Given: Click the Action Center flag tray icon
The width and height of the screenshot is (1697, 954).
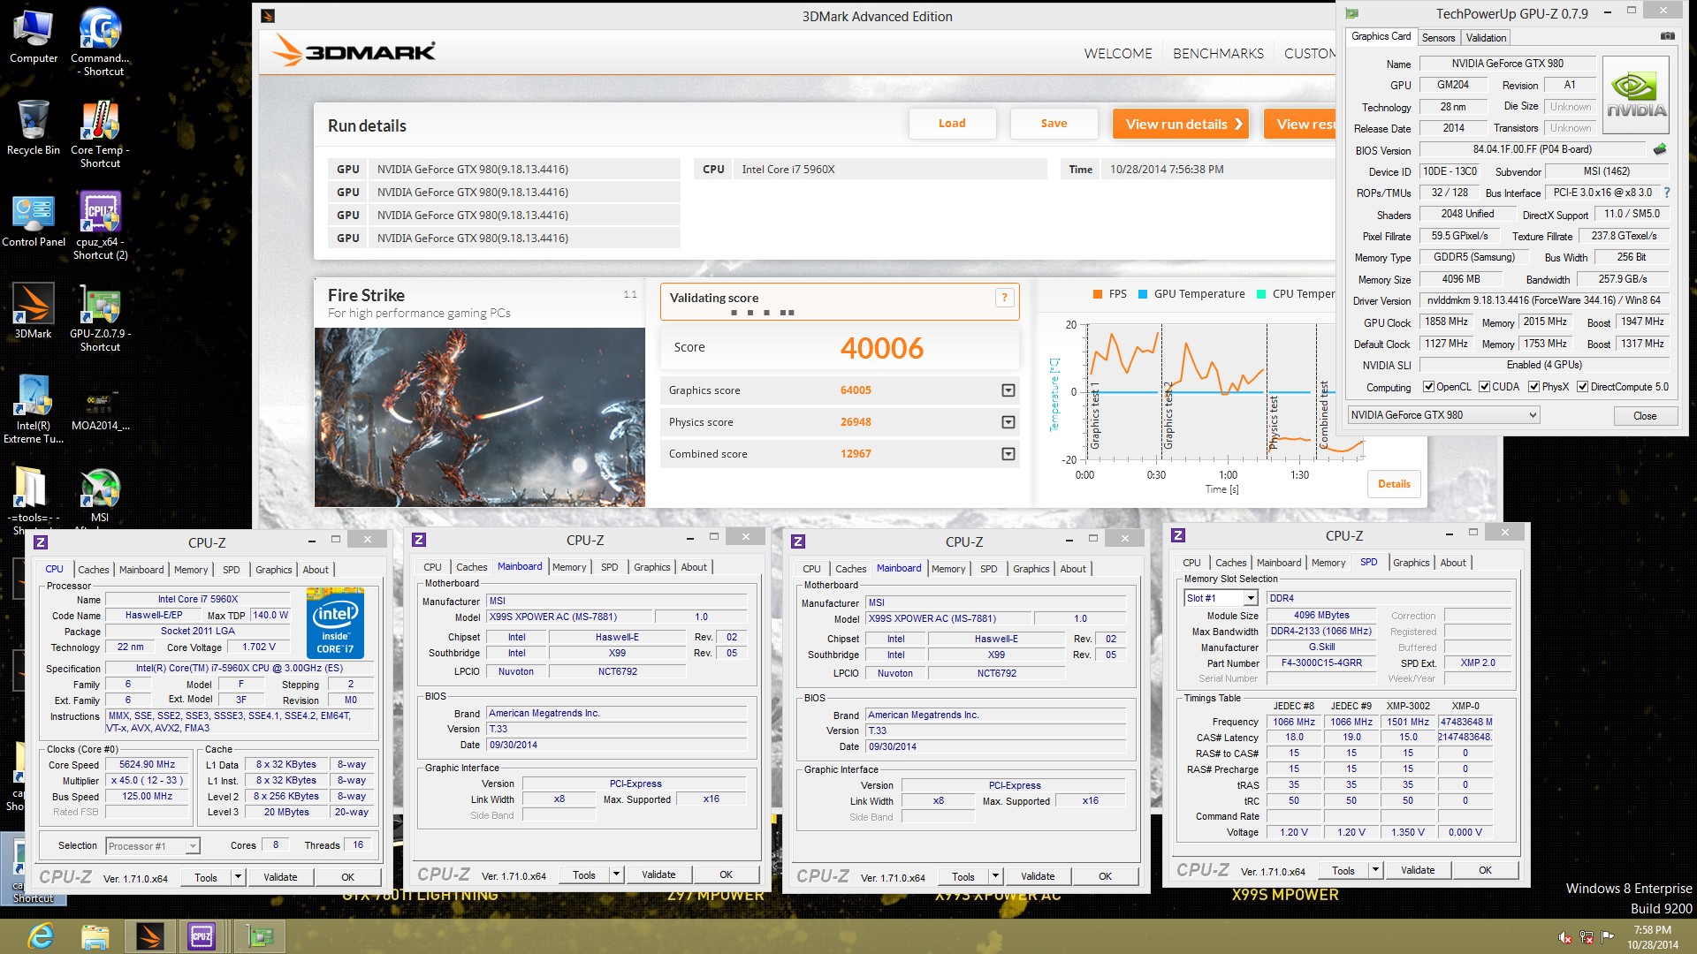Looking at the screenshot, I should 1608,936.
